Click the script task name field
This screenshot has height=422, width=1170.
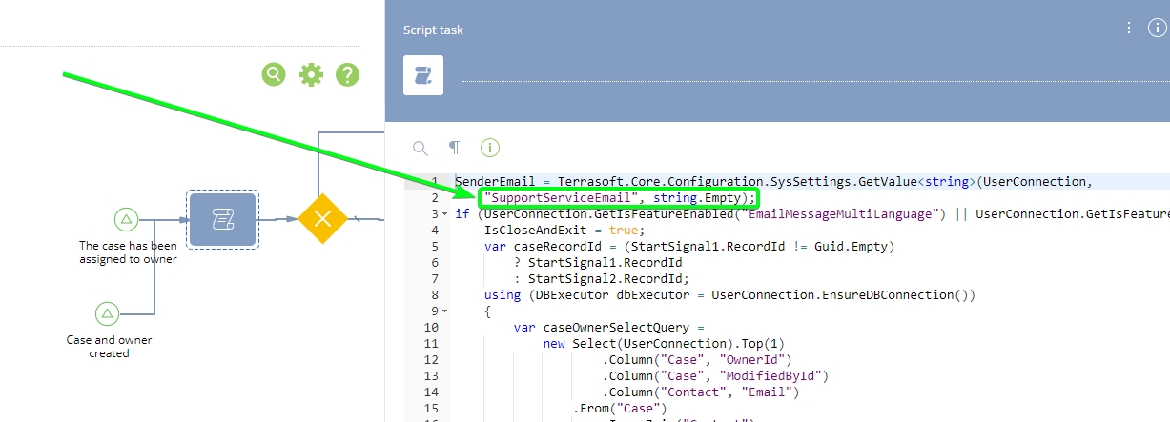click(810, 75)
